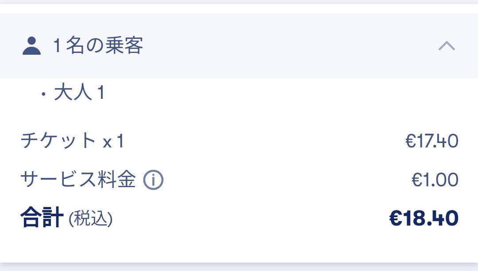
Task: Click the x 1 ticket quantity text
Action: [x=113, y=141]
